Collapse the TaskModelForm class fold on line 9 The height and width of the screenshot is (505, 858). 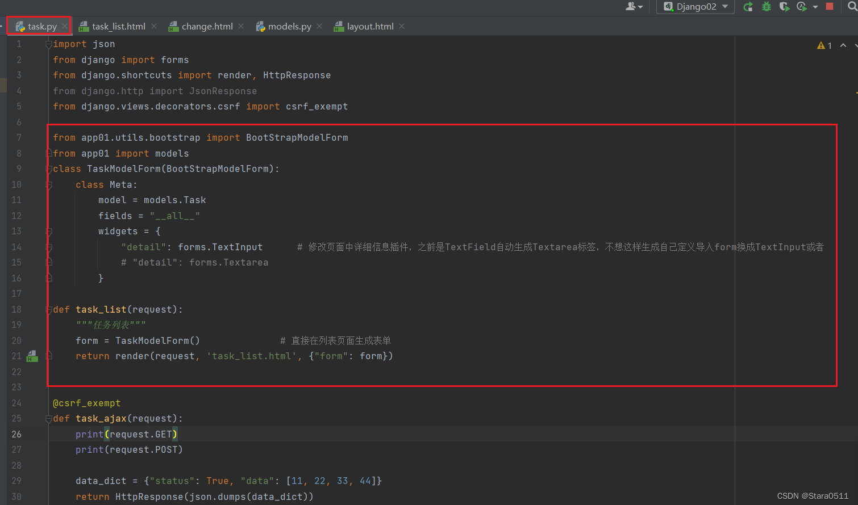[x=49, y=169]
